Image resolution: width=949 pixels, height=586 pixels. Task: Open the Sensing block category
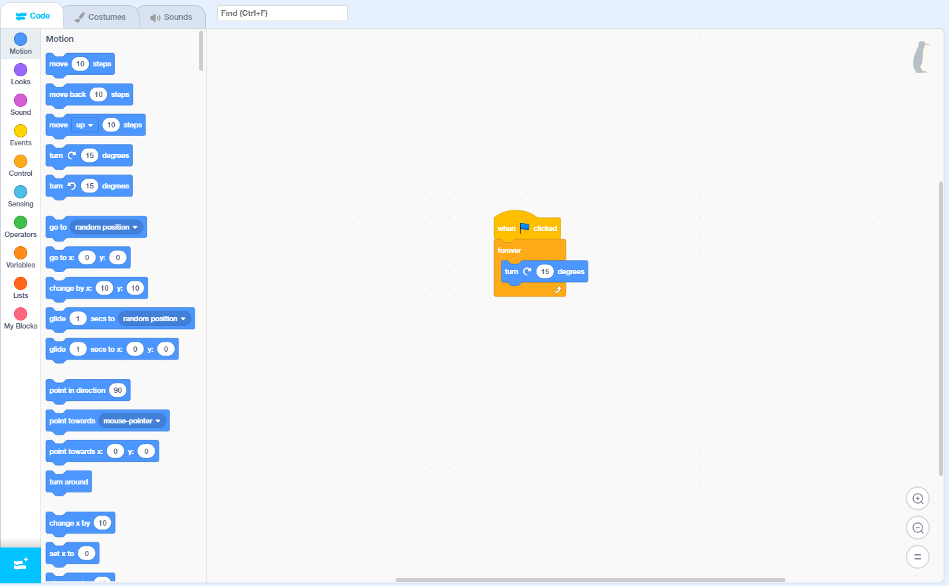tap(20, 196)
